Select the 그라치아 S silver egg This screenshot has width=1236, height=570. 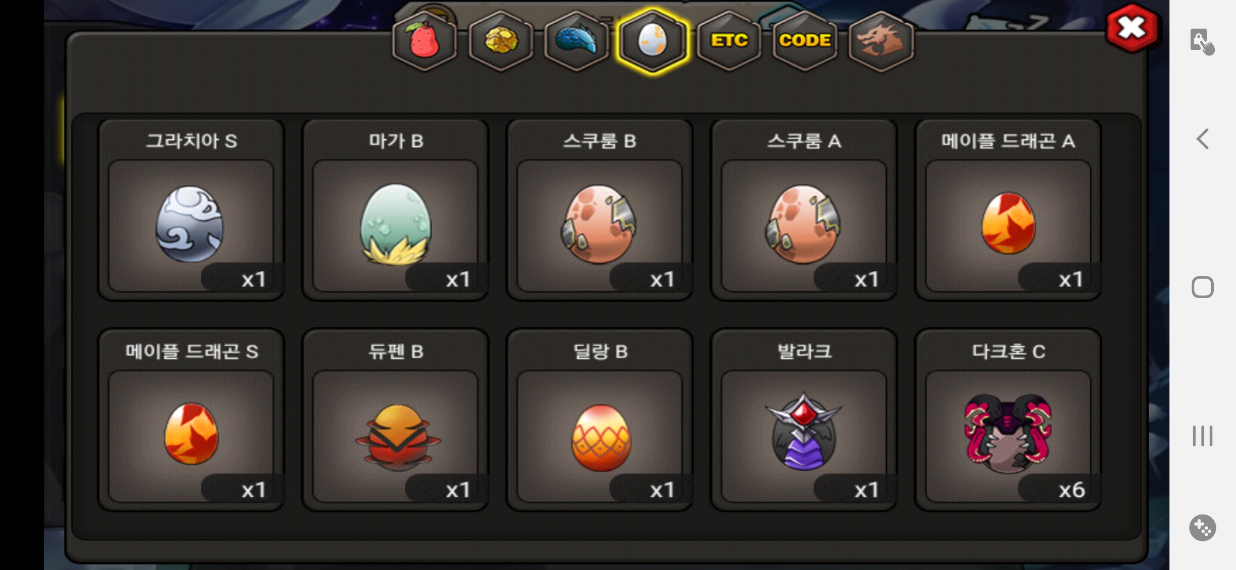(x=191, y=210)
